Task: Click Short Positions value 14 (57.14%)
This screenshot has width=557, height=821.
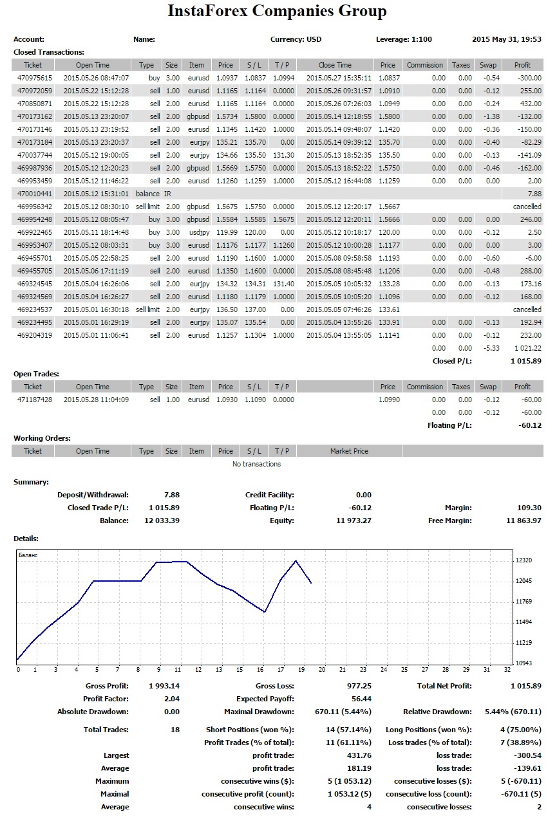Action: point(348,730)
